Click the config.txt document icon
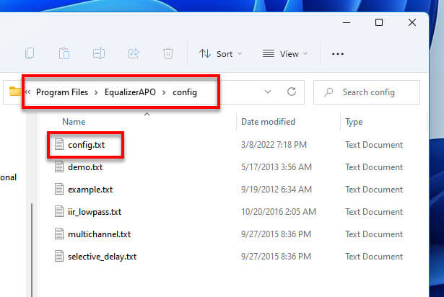 tap(59, 144)
